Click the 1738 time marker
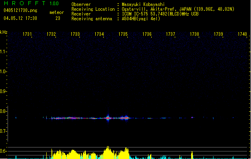Viewport: 251px width, 159px height. [x=194, y=34]
